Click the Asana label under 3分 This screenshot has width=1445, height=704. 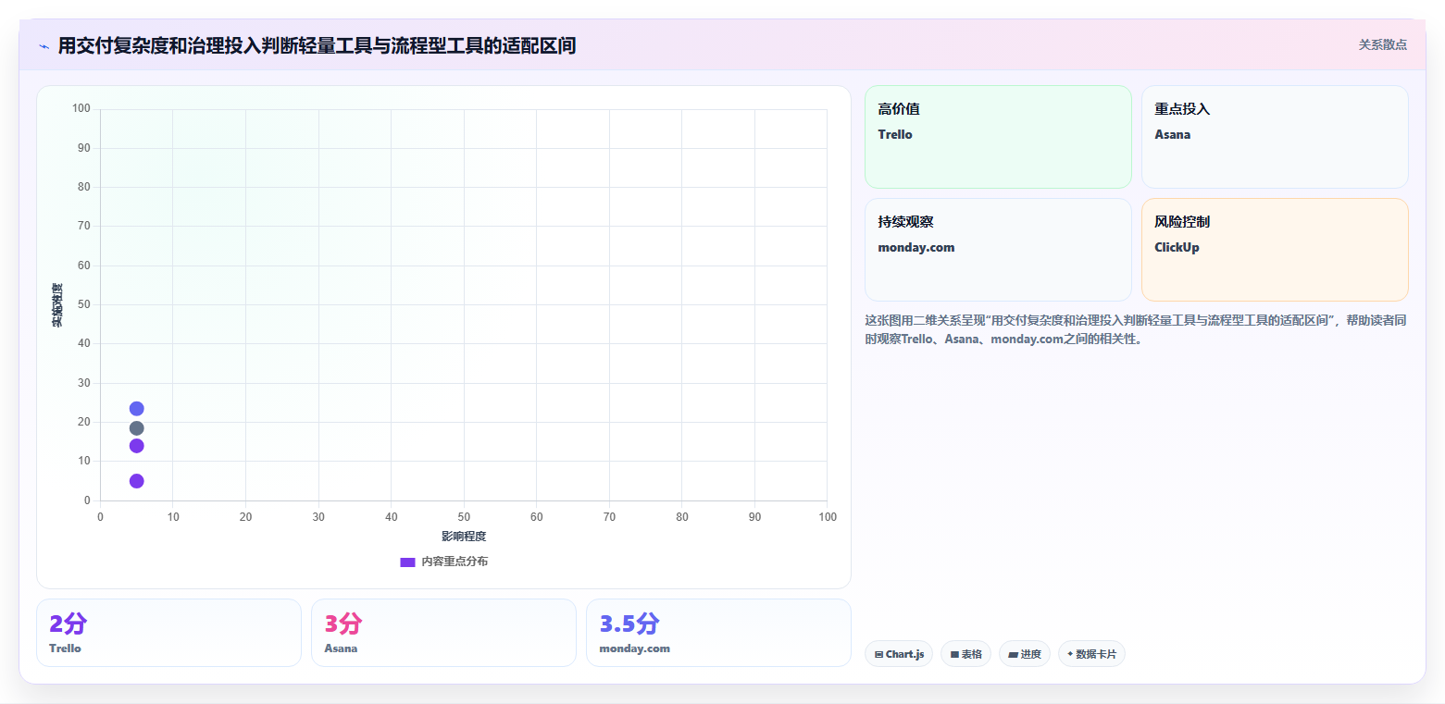click(341, 648)
